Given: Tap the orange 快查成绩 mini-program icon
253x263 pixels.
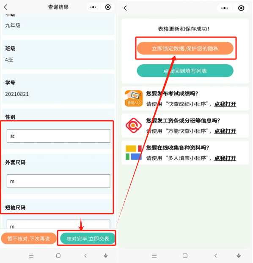Looking at the screenshot, I should (134, 98).
